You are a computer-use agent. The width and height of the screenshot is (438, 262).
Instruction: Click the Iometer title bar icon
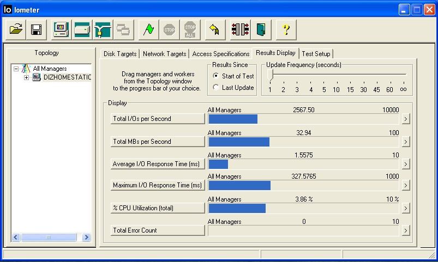click(x=8, y=10)
